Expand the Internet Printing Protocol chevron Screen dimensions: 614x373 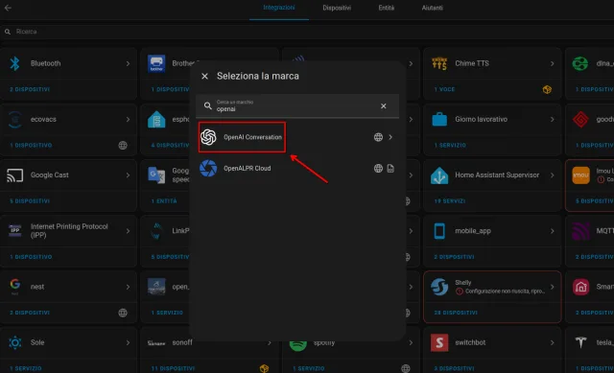tap(128, 231)
